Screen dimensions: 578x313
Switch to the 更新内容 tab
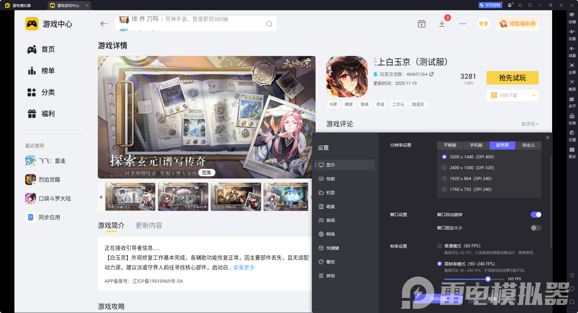pos(148,225)
